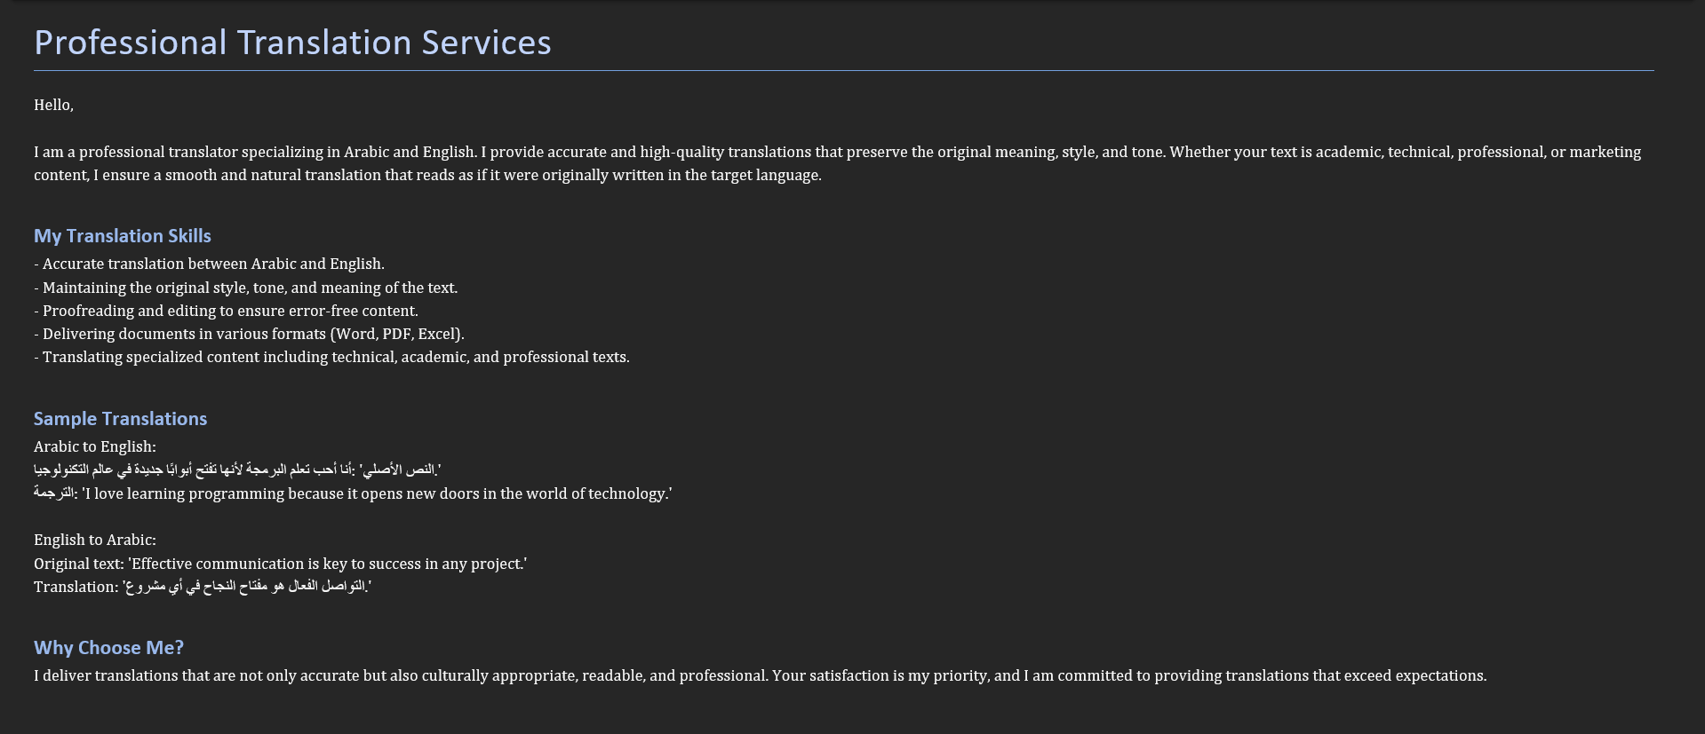Click the 'I deliver translations' closing paragraph
Viewport: 1705px width, 734px height.
point(760,675)
